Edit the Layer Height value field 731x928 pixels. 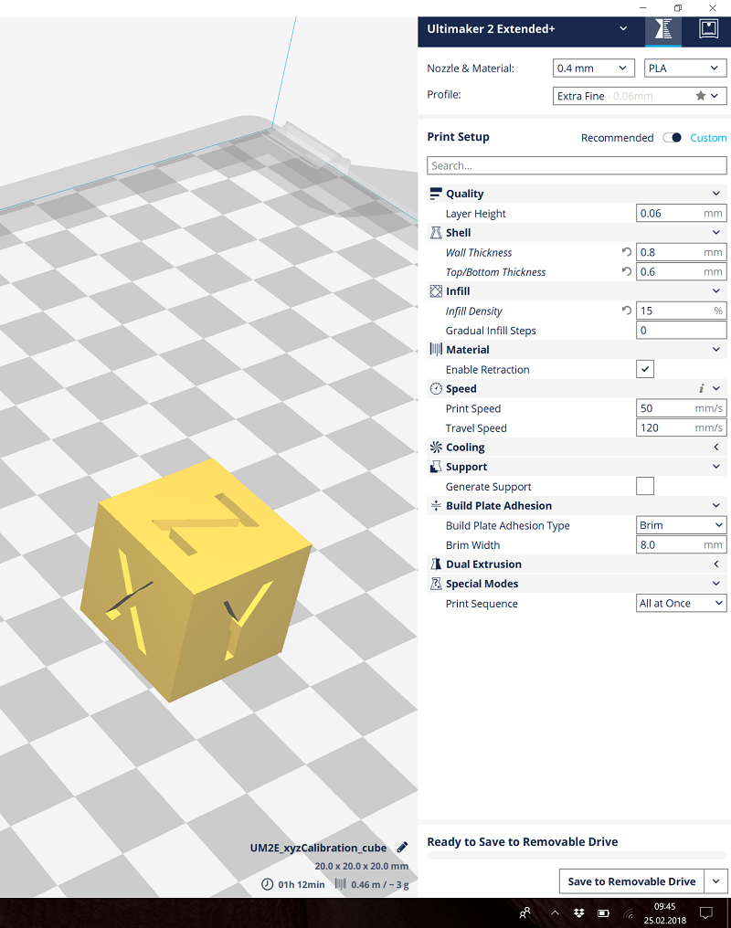[682, 213]
